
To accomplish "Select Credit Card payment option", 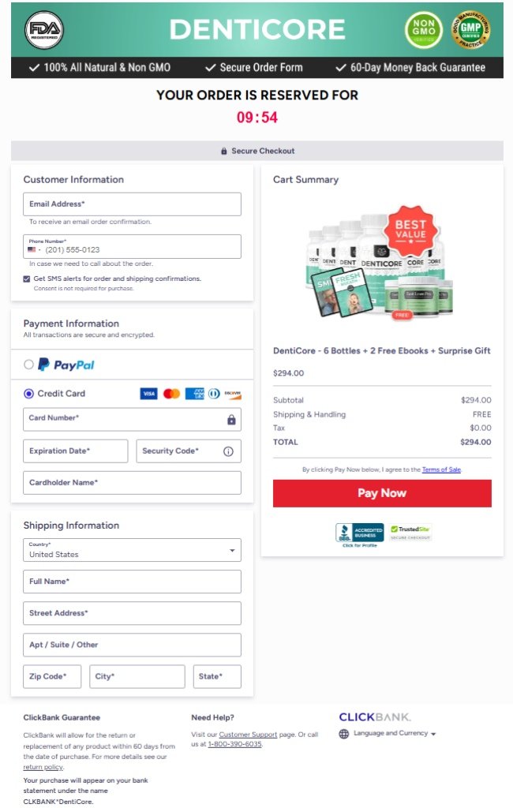I will (x=28, y=393).
